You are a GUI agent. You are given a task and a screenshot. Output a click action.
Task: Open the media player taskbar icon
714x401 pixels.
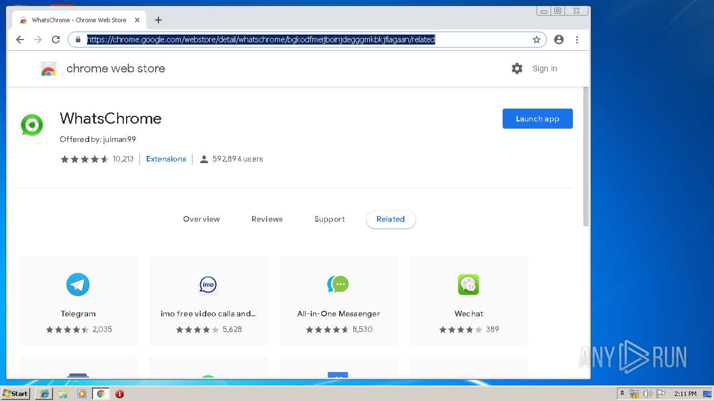pos(82,394)
